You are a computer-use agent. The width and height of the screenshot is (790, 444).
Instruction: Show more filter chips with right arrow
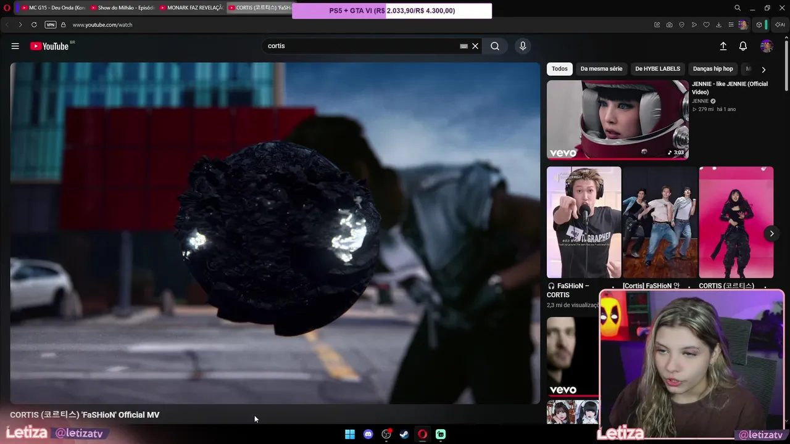[763, 70]
